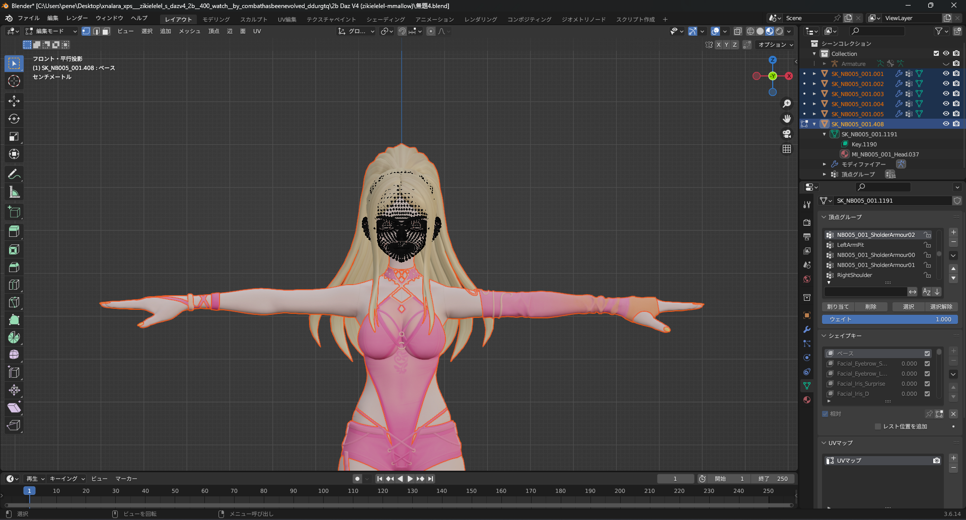Click the 選択解除 button
The image size is (966, 520).
pos(941,307)
